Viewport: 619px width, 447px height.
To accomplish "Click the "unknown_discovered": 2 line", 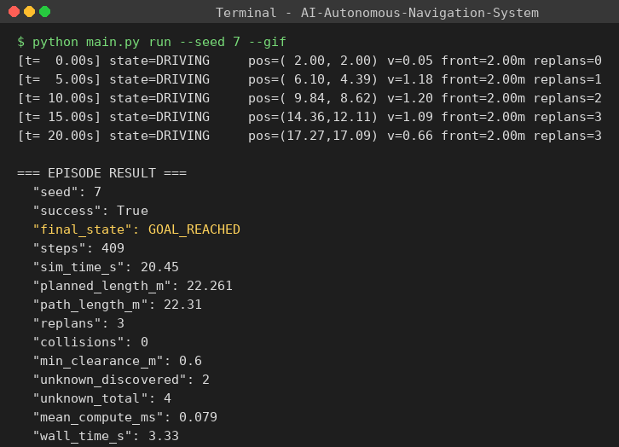I will [121, 380].
